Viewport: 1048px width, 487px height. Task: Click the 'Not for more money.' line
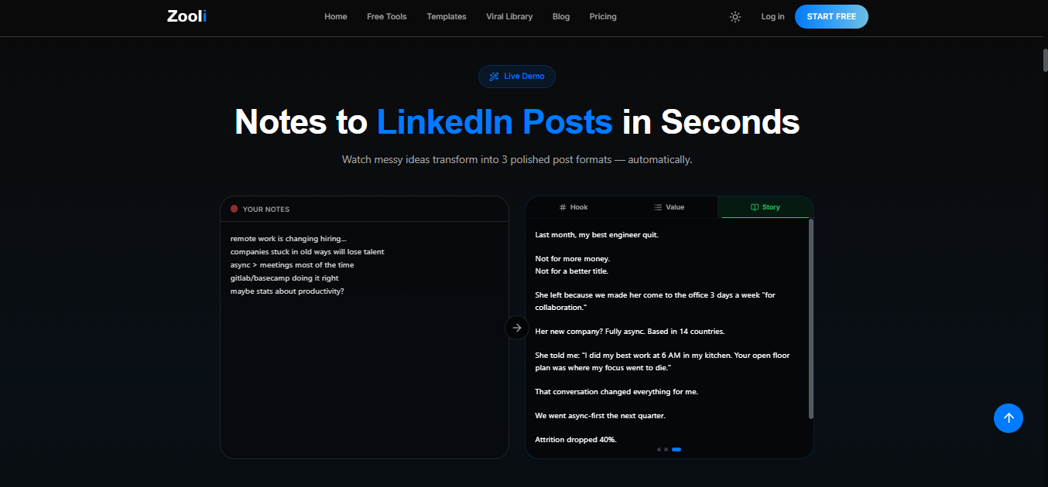point(573,259)
